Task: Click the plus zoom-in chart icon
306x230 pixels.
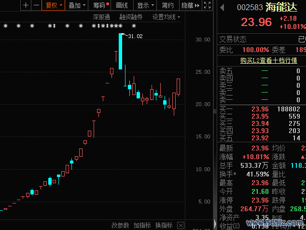Action: click(x=26, y=5)
